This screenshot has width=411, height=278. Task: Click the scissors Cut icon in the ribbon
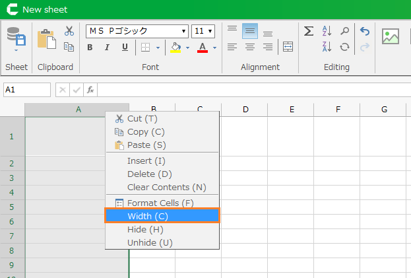(x=69, y=31)
